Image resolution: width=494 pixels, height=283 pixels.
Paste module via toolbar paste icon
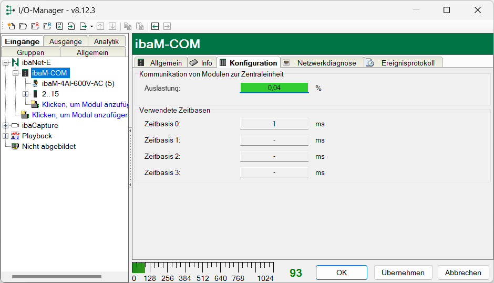click(x=140, y=26)
